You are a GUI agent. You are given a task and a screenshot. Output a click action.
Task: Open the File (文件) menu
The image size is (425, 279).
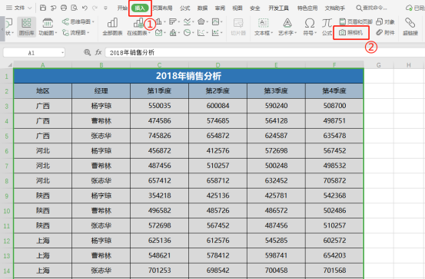point(18,8)
